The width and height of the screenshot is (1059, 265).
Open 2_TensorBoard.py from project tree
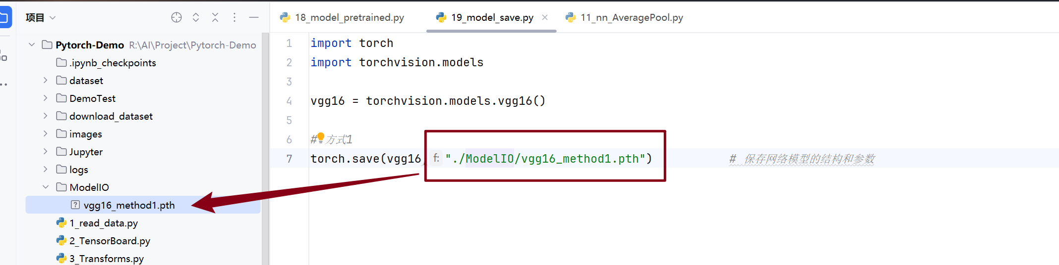click(x=110, y=241)
